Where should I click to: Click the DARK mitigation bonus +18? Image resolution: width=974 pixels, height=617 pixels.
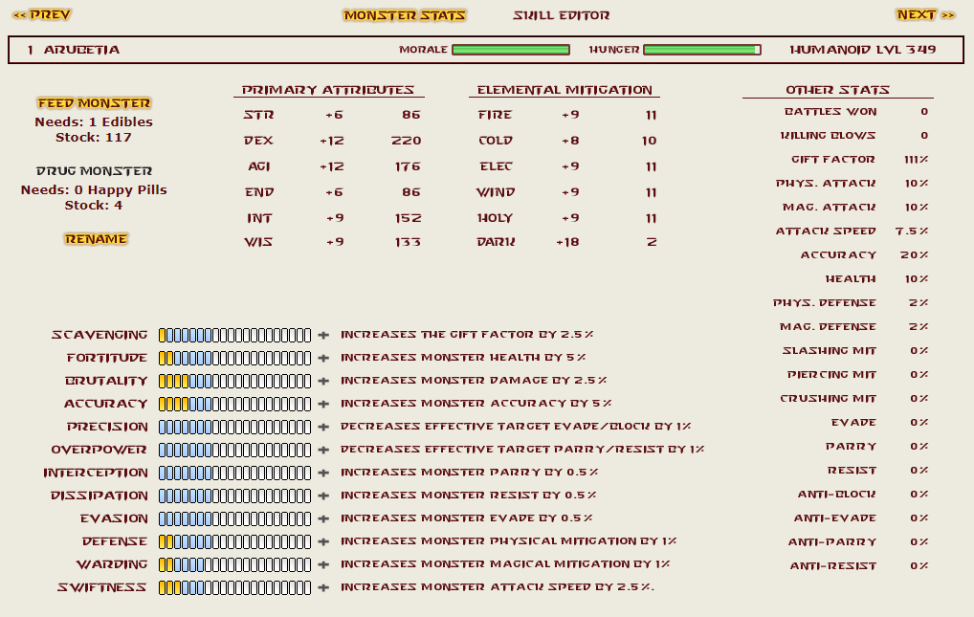567,242
